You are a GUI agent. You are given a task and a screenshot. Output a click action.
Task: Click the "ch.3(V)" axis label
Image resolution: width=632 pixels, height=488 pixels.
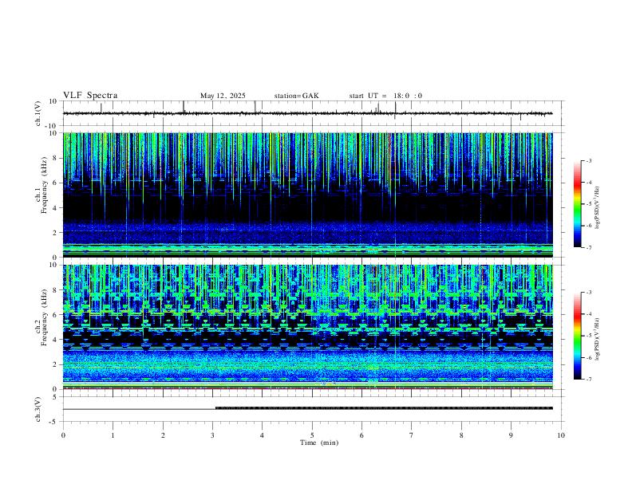pos(38,409)
